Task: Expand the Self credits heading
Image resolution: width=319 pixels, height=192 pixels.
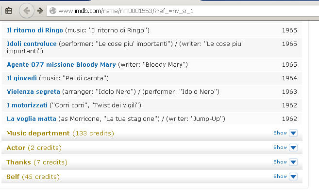Action: pos(33,177)
